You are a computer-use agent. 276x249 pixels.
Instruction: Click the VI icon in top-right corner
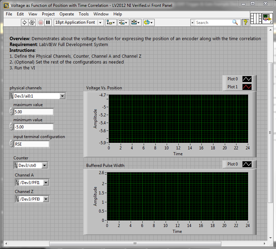coord(267,19)
